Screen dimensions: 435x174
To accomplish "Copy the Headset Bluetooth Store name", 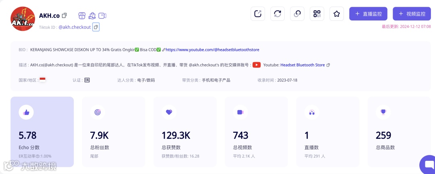I will 328,65.
